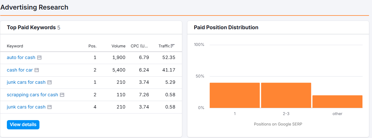Open SERP snapshot for position-1 'junk cars for cash'
The width and height of the screenshot is (372, 138).
tap(50, 82)
